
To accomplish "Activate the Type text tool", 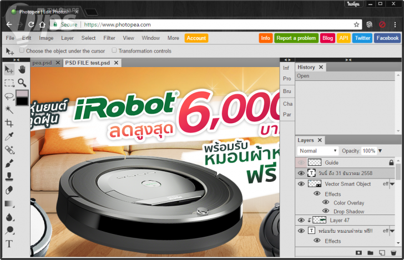I will pyautogui.click(x=9, y=243).
